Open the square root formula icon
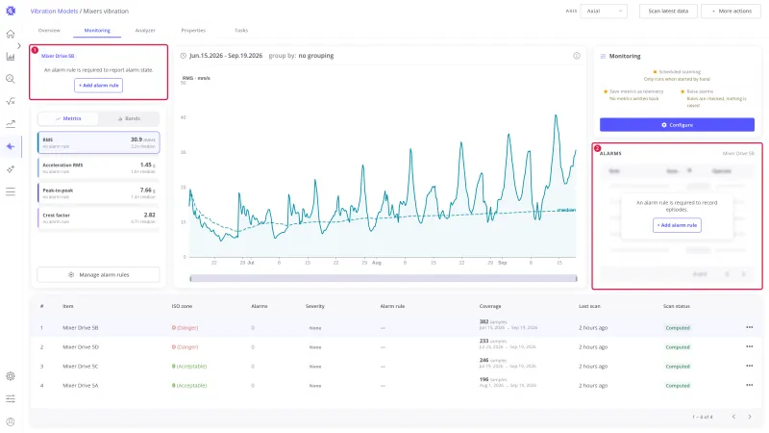Viewport: 769px width, 433px height. point(11,101)
